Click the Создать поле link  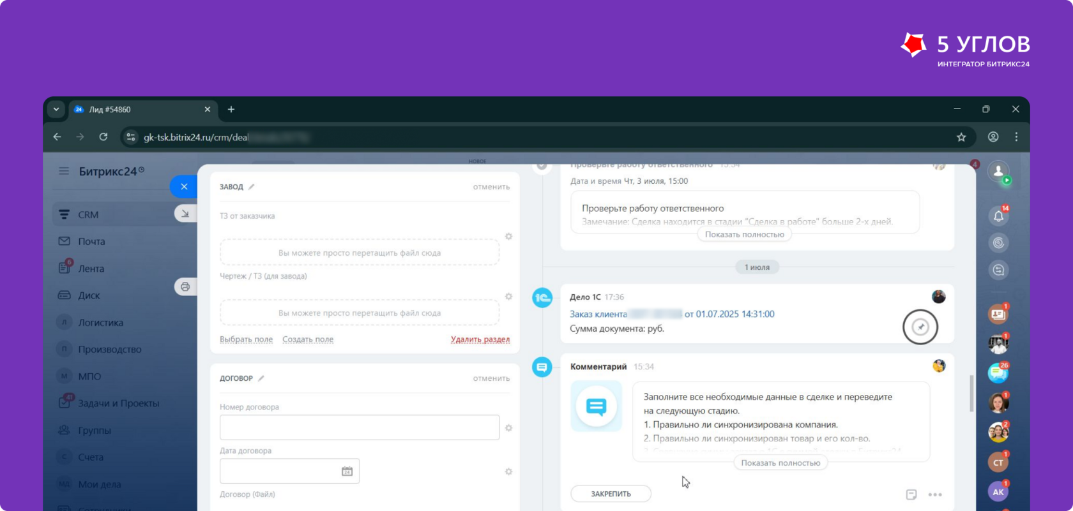click(308, 339)
